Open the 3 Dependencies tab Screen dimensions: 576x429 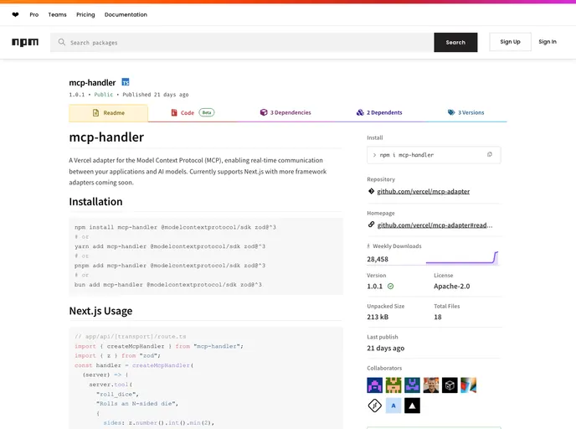click(x=285, y=112)
